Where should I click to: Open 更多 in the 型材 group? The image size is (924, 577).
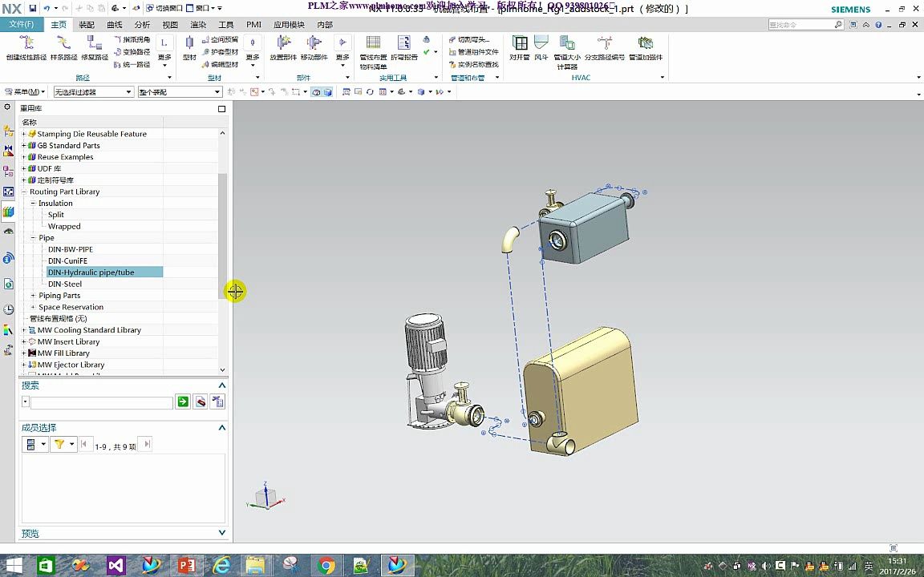pyautogui.click(x=252, y=50)
